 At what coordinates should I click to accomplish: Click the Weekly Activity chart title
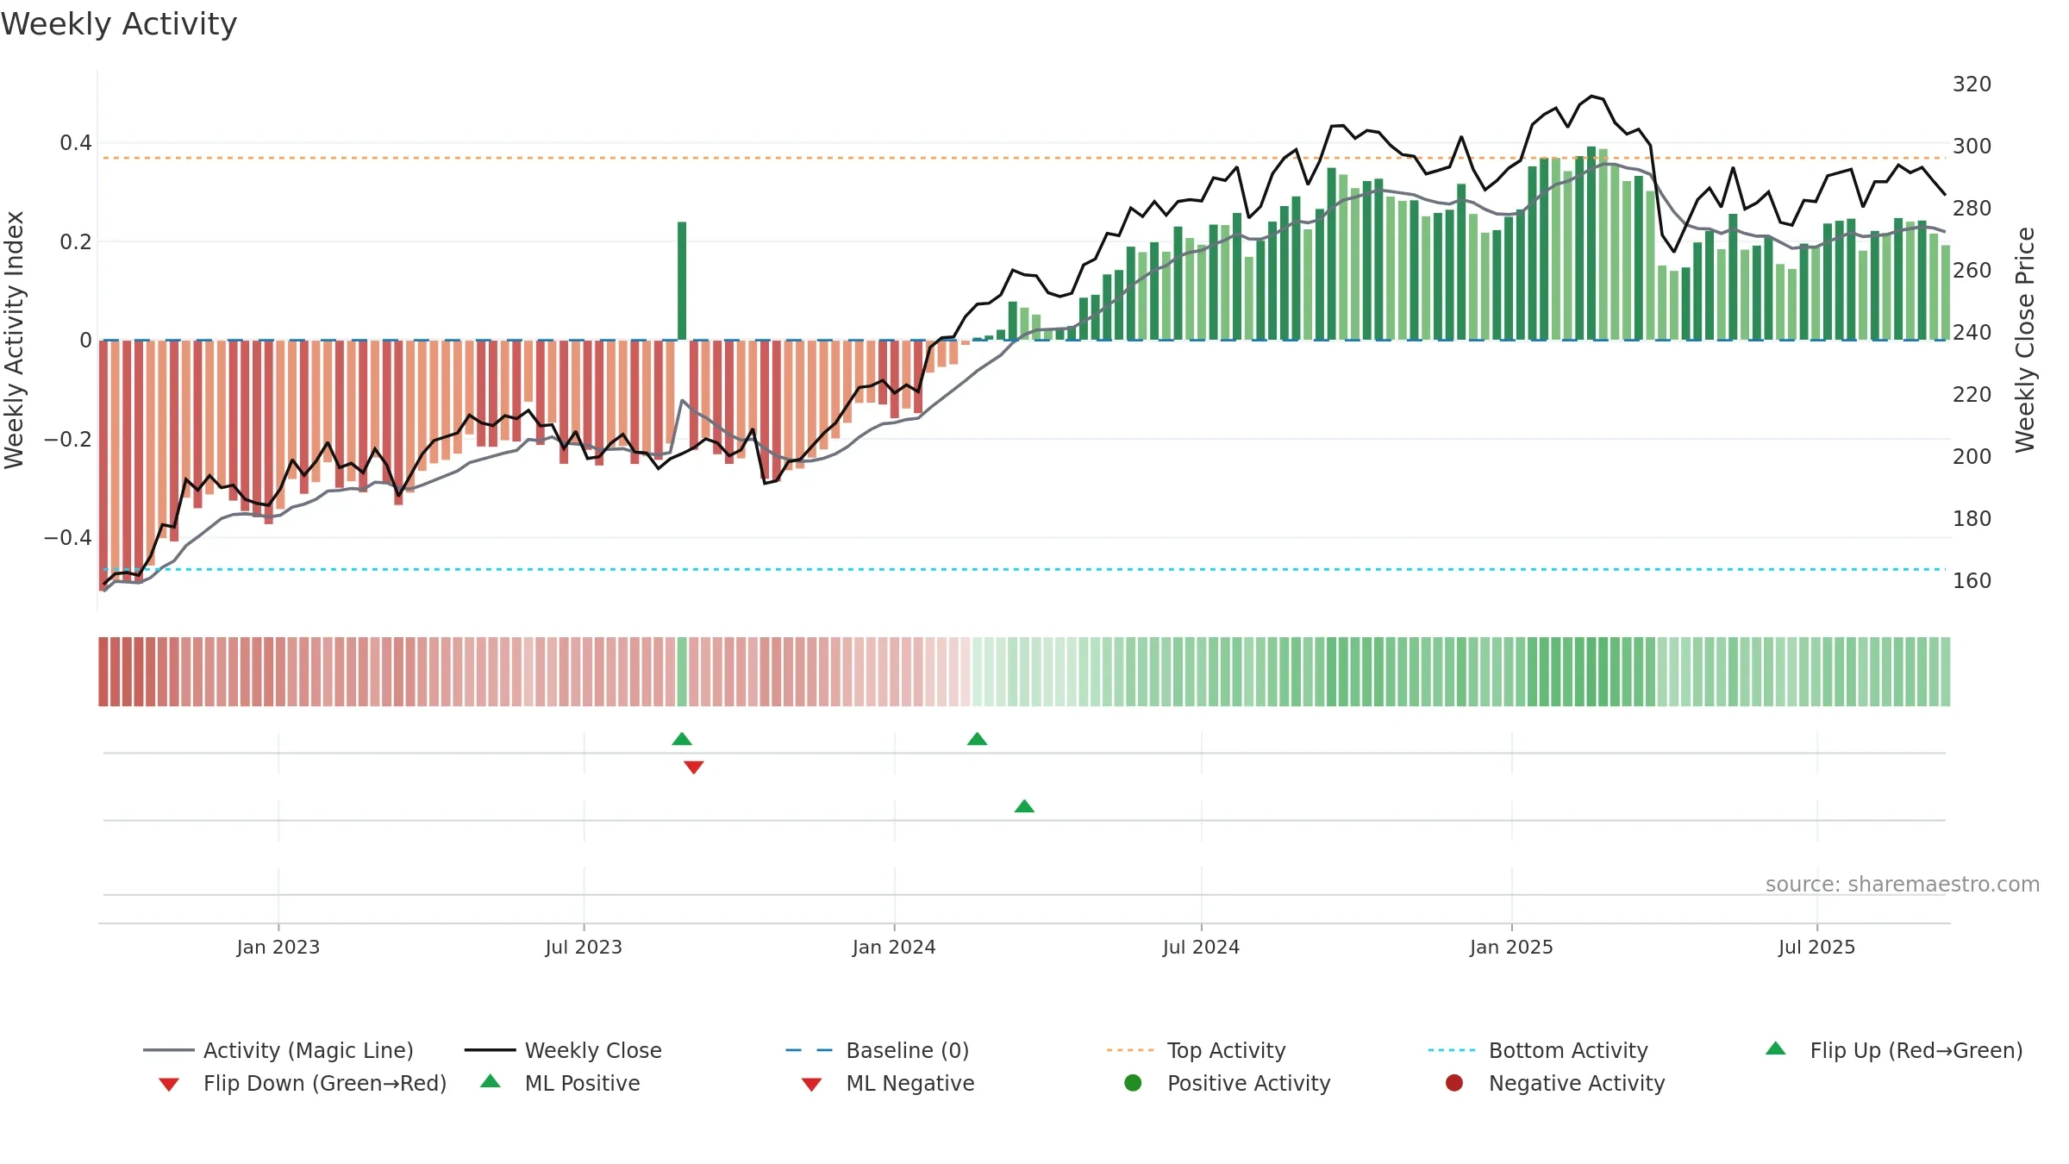point(119,24)
